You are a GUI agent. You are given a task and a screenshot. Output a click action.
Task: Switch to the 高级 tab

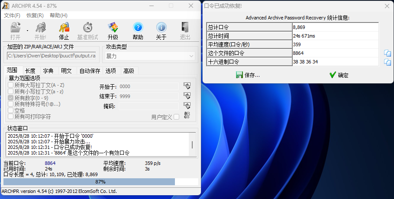click(129, 71)
